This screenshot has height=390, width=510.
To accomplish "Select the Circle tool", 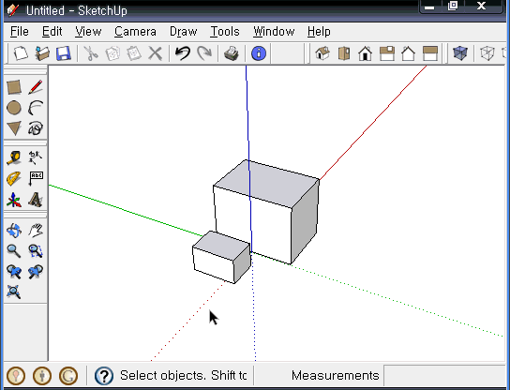I will pos(14,108).
